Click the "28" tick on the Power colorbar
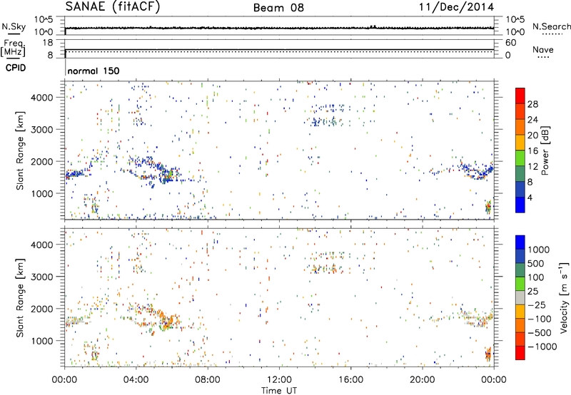 [x=532, y=104]
